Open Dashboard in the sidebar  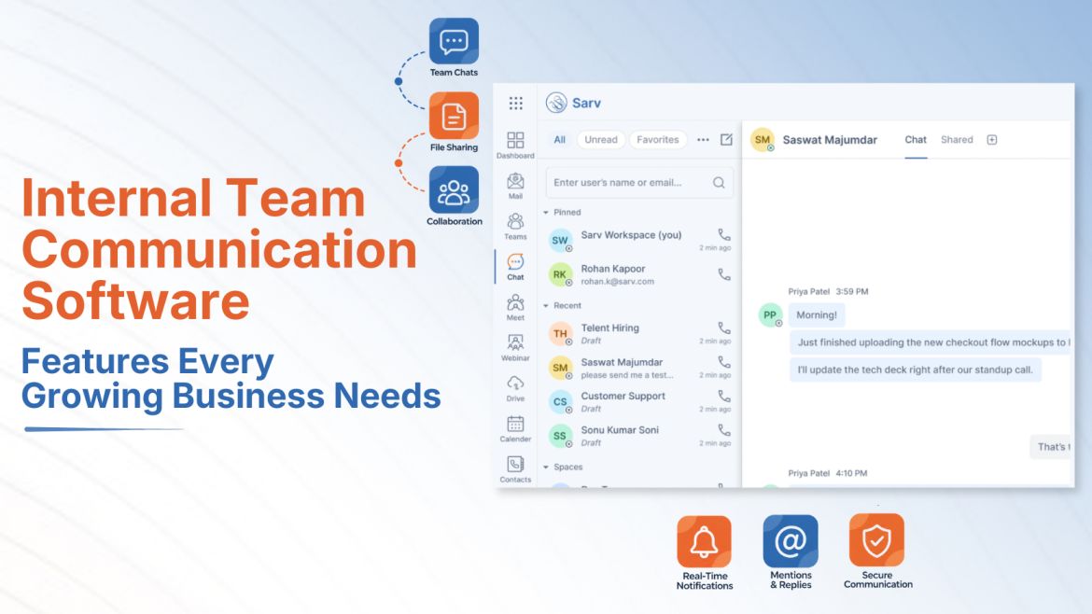pos(515,145)
